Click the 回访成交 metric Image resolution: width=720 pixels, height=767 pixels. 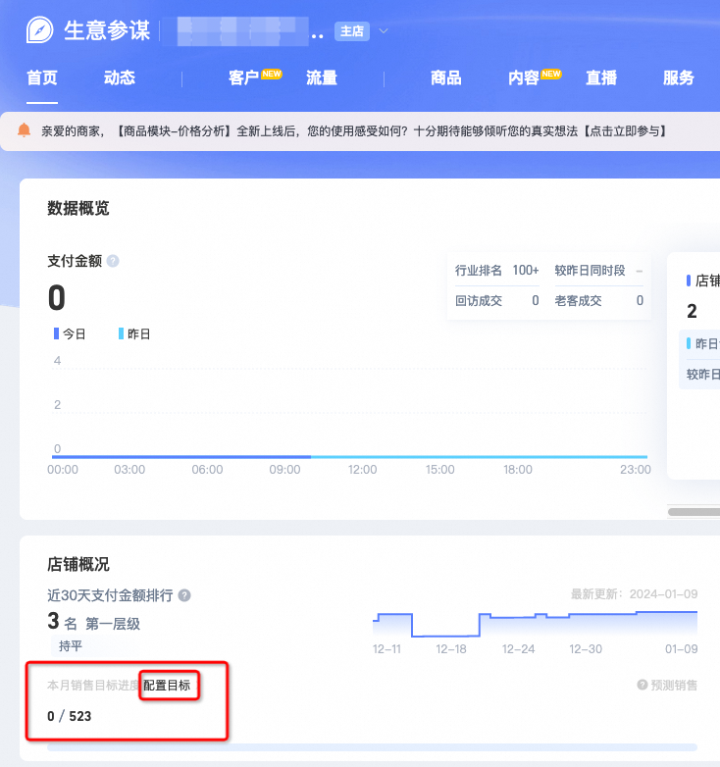click(497, 300)
